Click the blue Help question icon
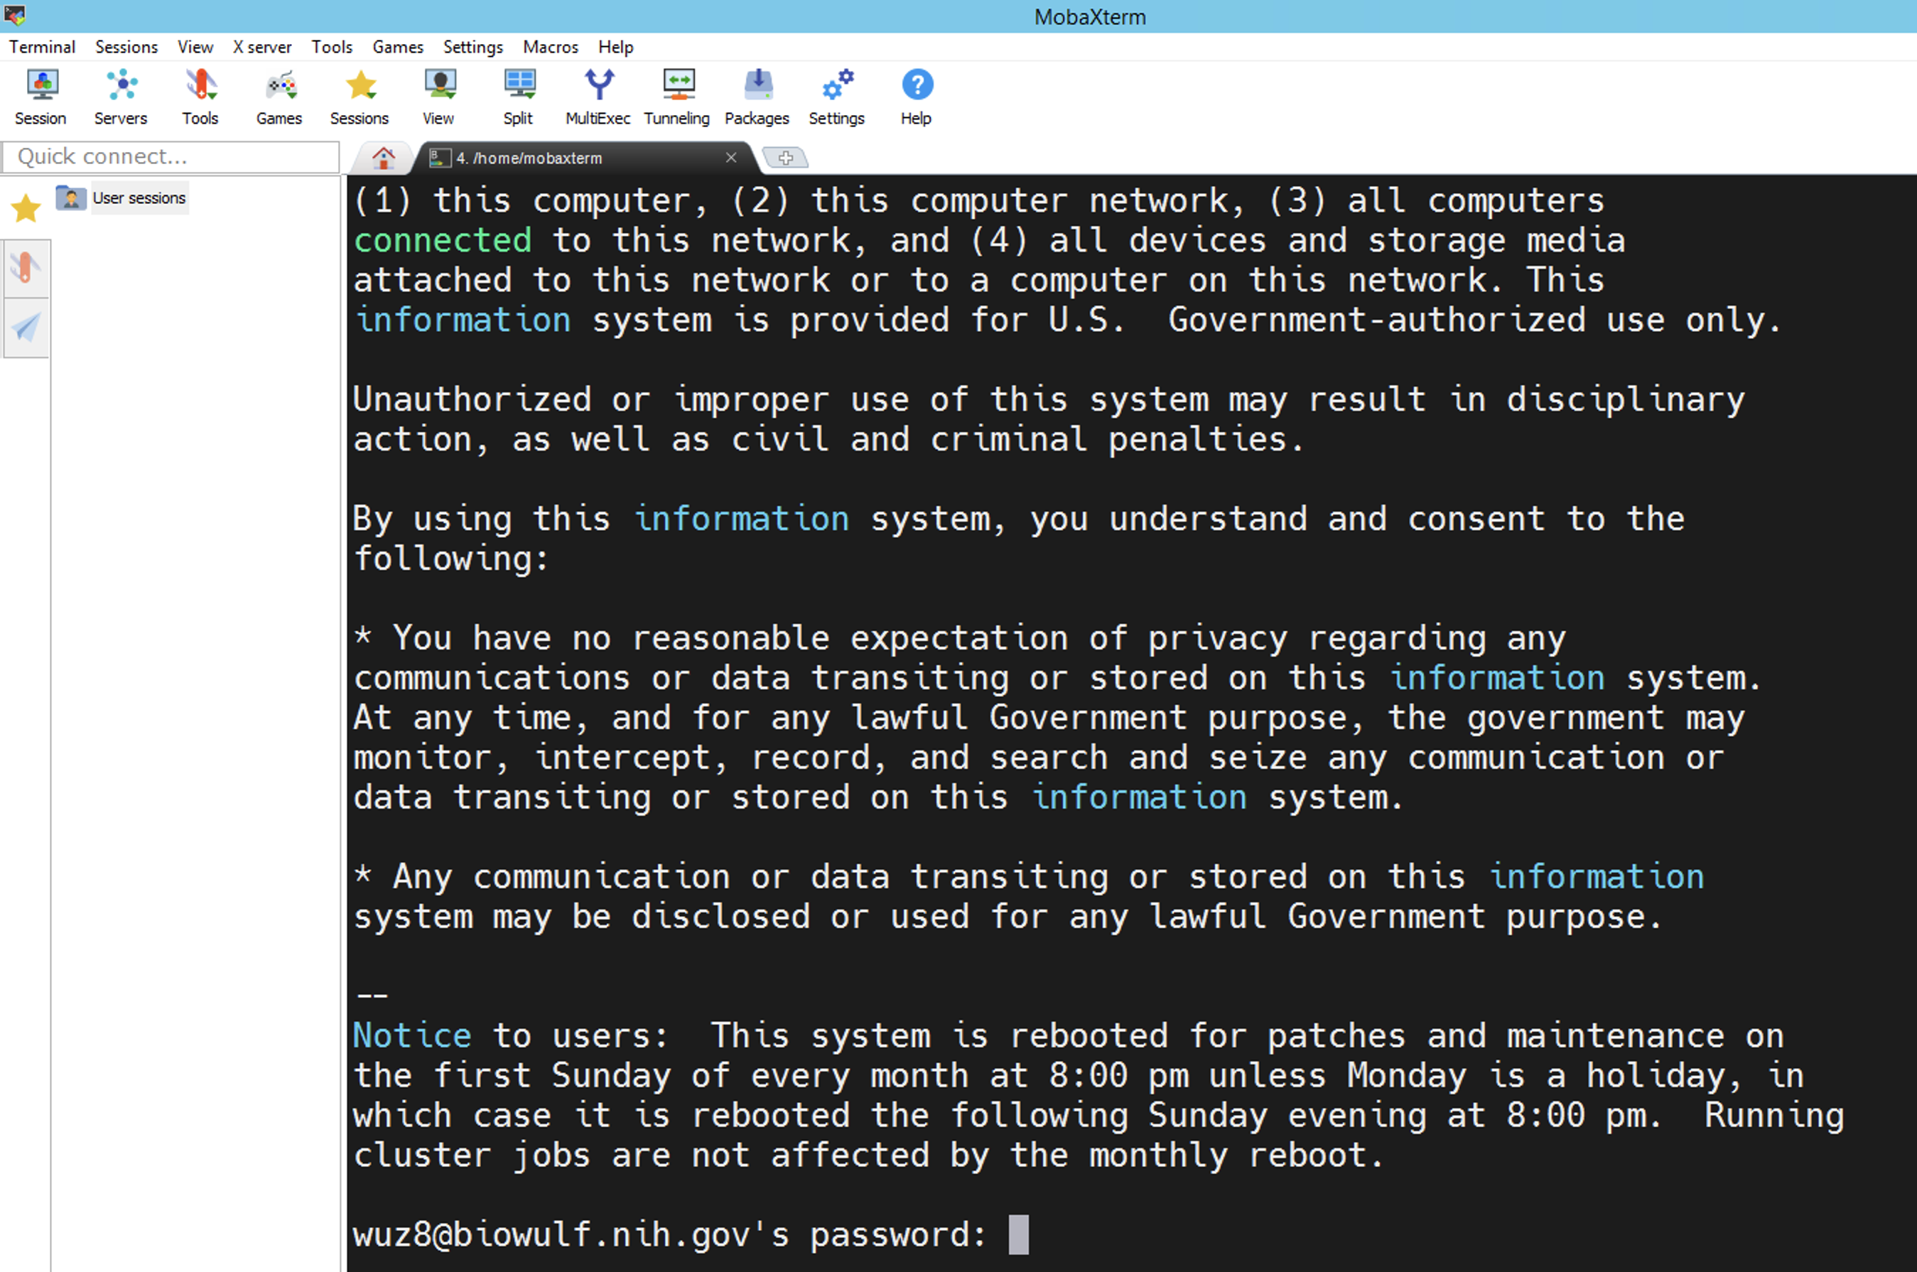The width and height of the screenshot is (1917, 1272). [x=917, y=96]
